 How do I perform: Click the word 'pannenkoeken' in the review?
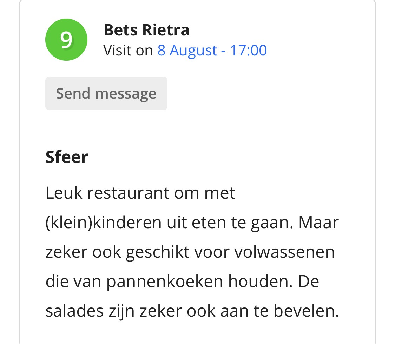[x=165, y=282]
